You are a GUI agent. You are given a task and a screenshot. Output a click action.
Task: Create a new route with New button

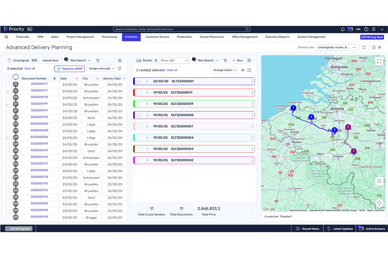coord(238,60)
